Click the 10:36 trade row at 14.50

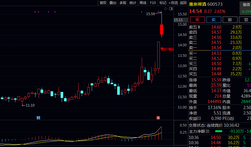[220, 138]
